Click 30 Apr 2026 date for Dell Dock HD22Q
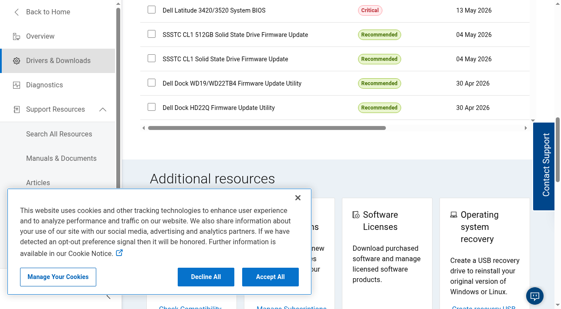 [x=473, y=108]
